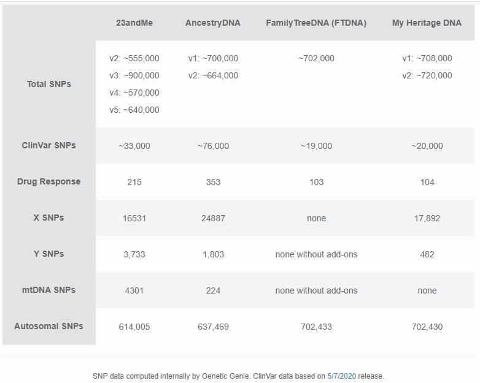Select the 23andMe mtDNA value 4301
The width and height of the screenshot is (480, 383).
134,290
